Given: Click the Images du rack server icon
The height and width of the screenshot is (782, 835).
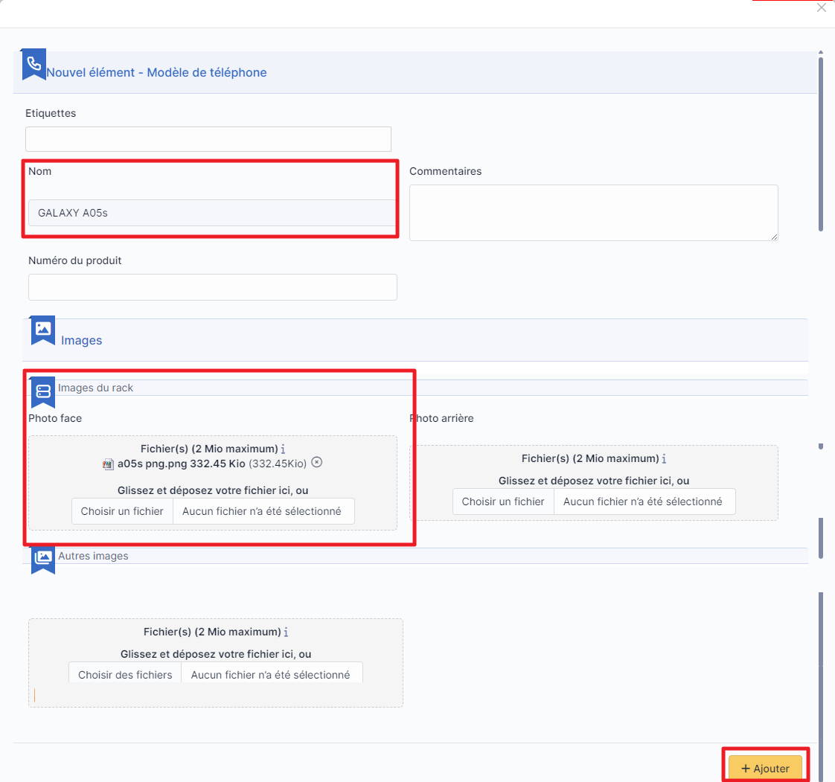Looking at the screenshot, I should [x=43, y=392].
